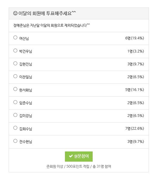
Task: Select the 여산님 radio button
Action: (15, 37)
